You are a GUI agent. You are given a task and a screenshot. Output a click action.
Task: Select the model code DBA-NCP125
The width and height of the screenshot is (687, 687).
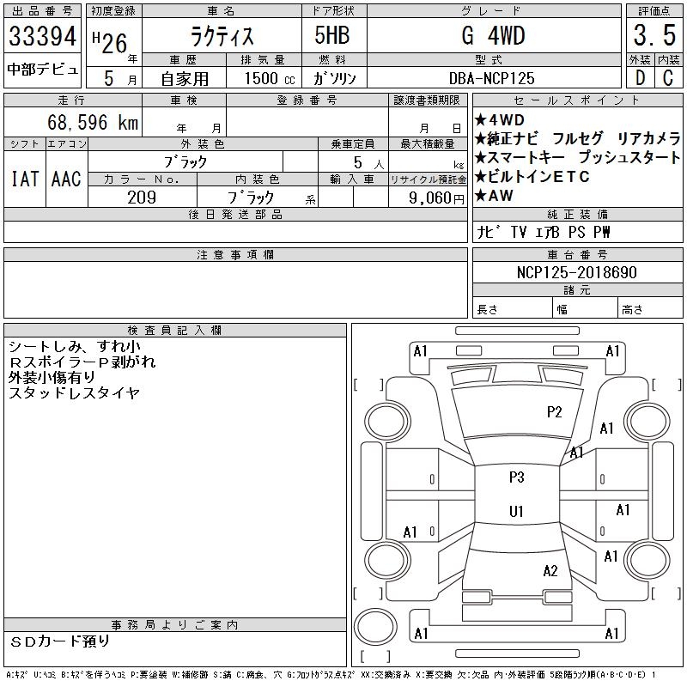[x=493, y=78]
